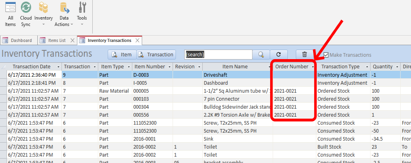411x163 pixels.
Task: Open Transaction Type column filter dropdown
Action: (366, 67)
